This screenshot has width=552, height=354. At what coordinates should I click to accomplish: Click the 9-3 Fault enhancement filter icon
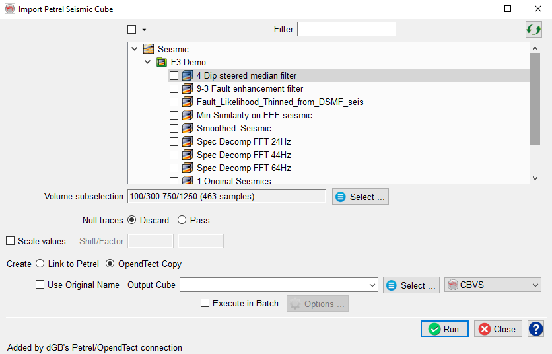(188, 88)
